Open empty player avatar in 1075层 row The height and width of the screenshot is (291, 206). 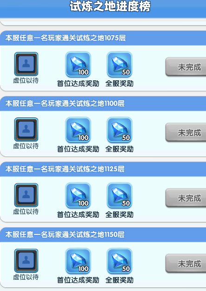(x=26, y=64)
